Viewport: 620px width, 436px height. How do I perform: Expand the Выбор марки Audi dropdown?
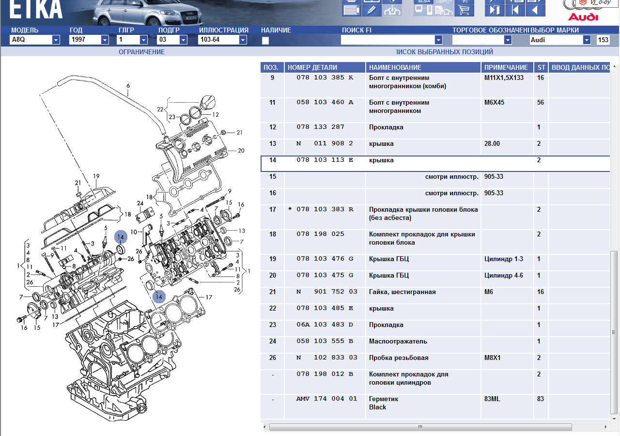[x=587, y=40]
